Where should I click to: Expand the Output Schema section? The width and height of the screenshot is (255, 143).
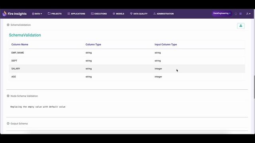[x=8, y=124]
